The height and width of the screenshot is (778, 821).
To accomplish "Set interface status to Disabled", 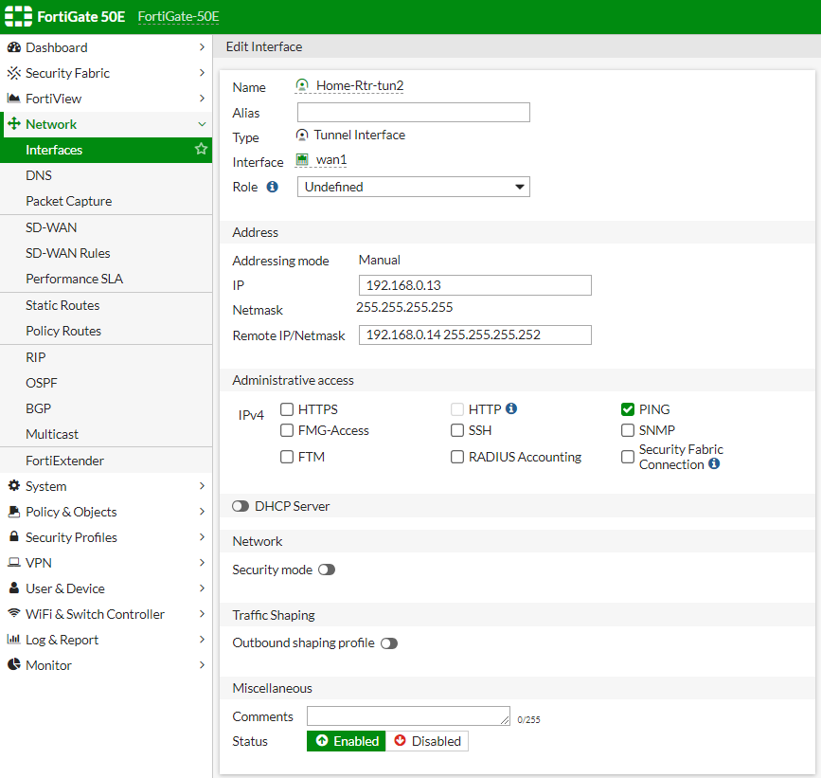I will tap(427, 741).
